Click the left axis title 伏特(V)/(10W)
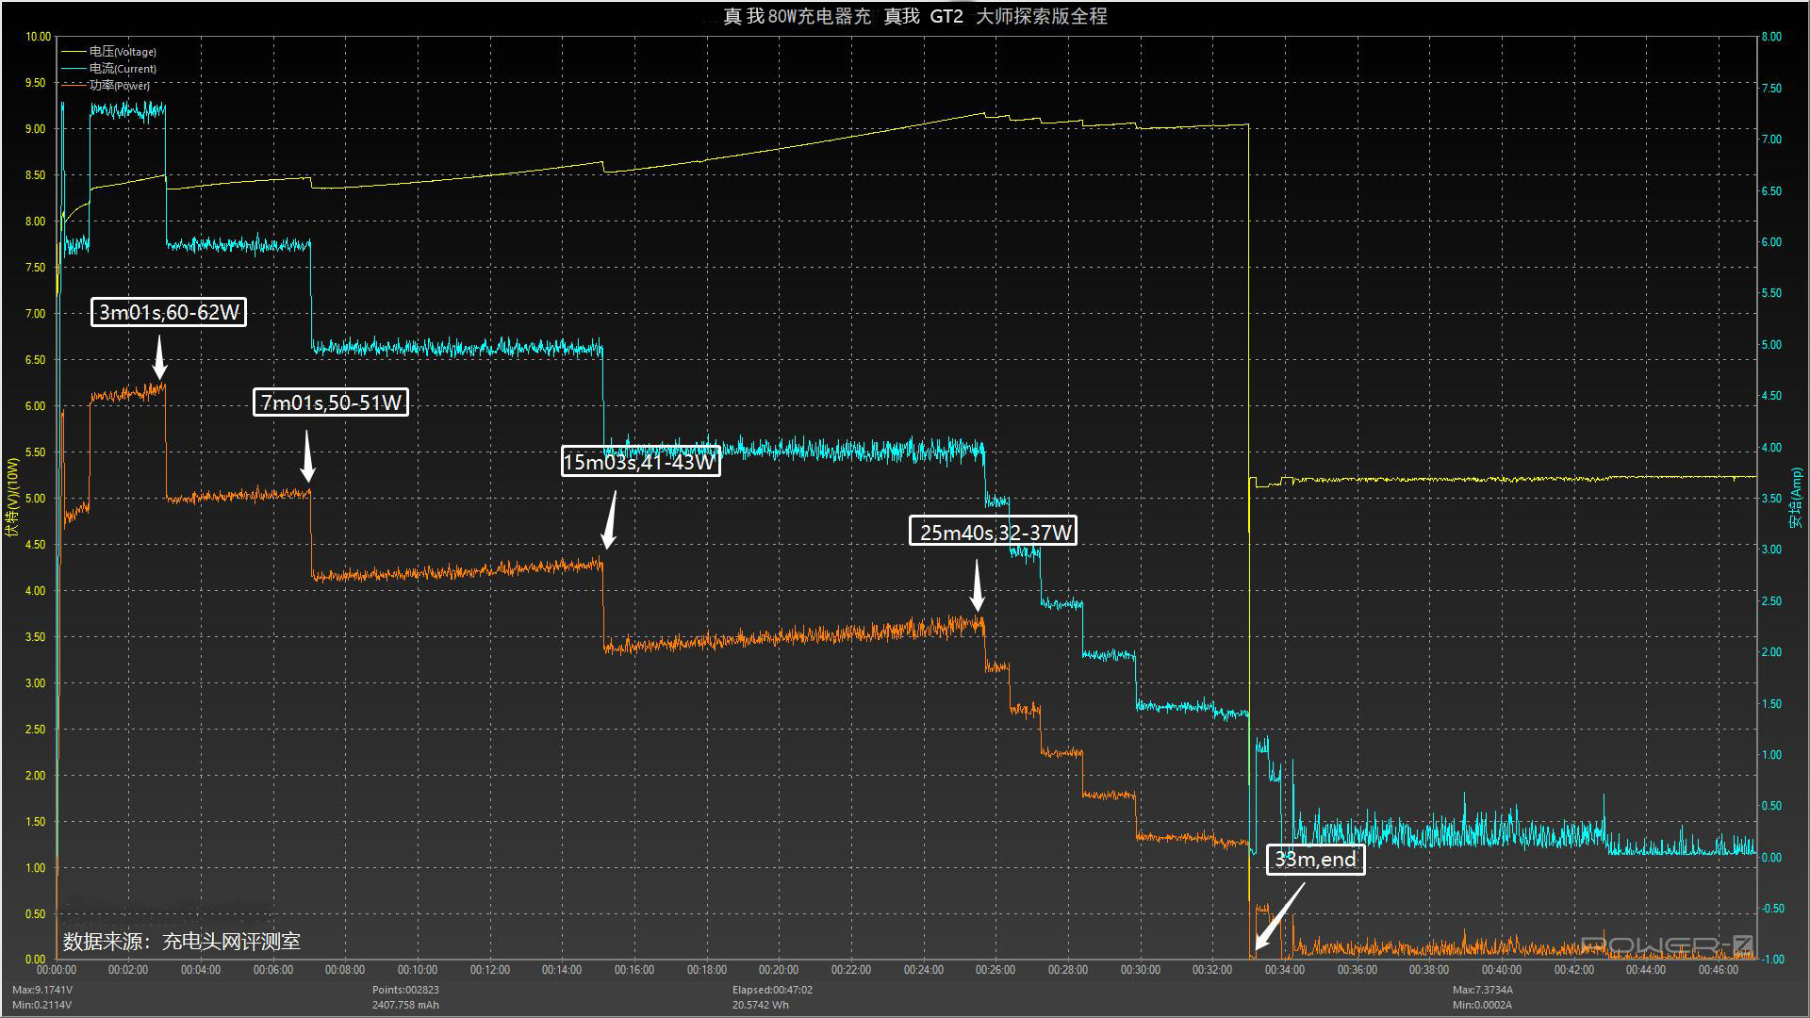This screenshot has height=1018, width=1810. (x=12, y=498)
